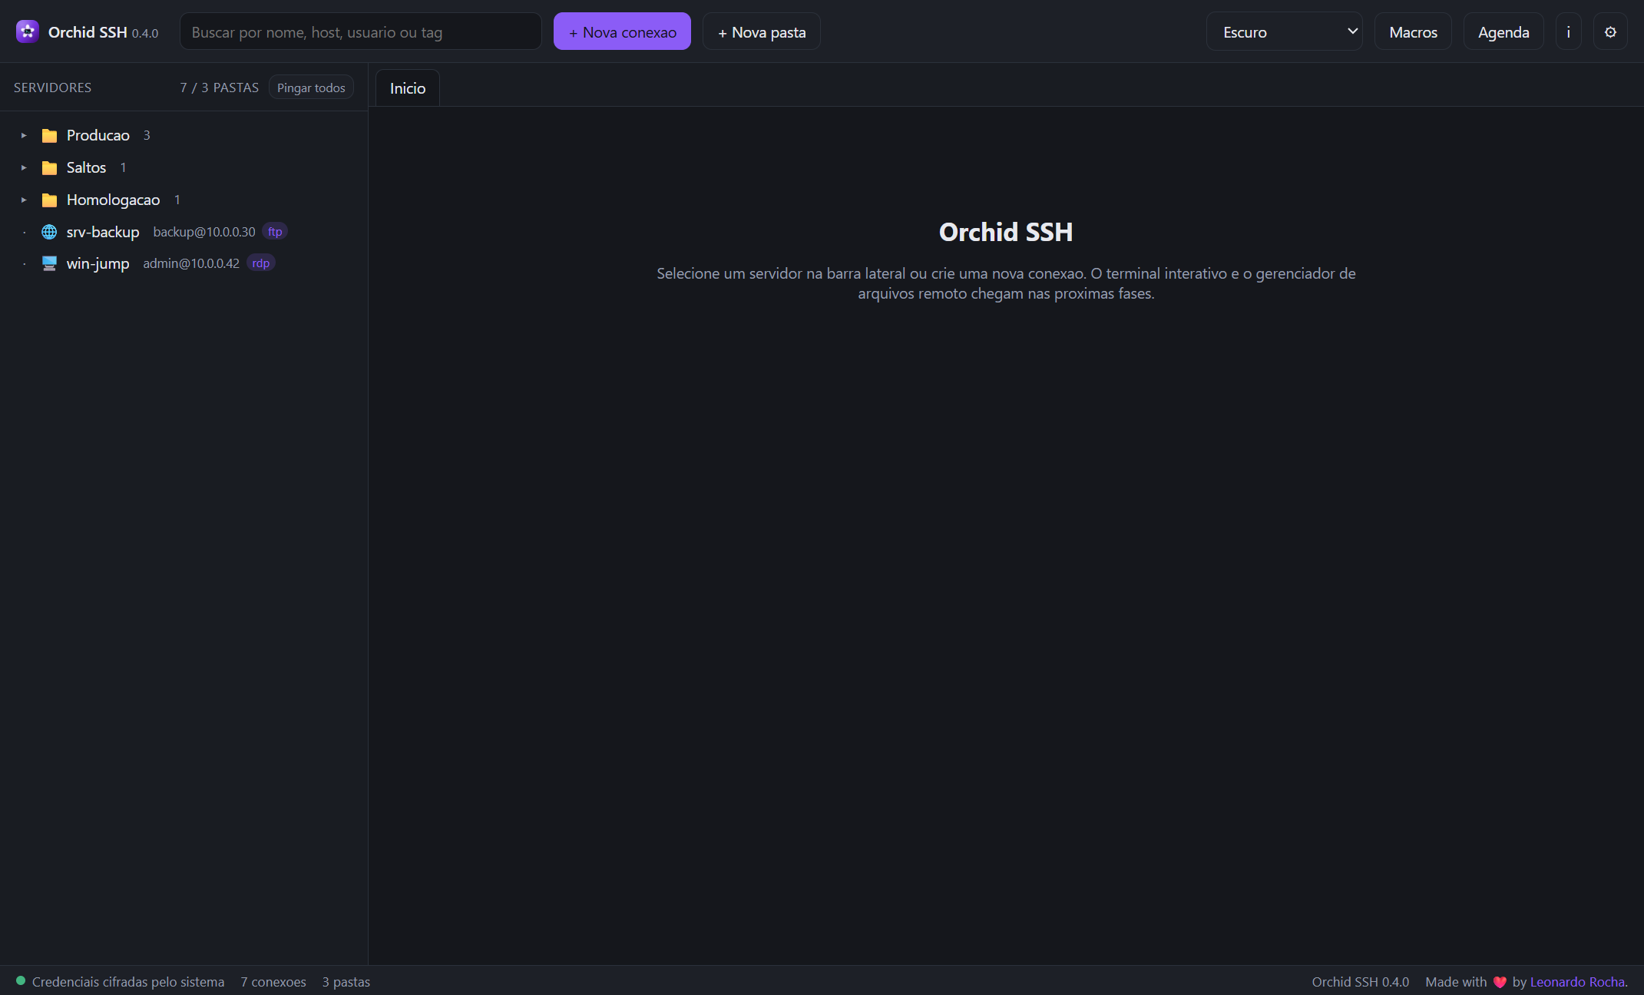Click the 'Orchid SSH' welcome heading
This screenshot has height=995, width=1644.
[x=1006, y=232]
